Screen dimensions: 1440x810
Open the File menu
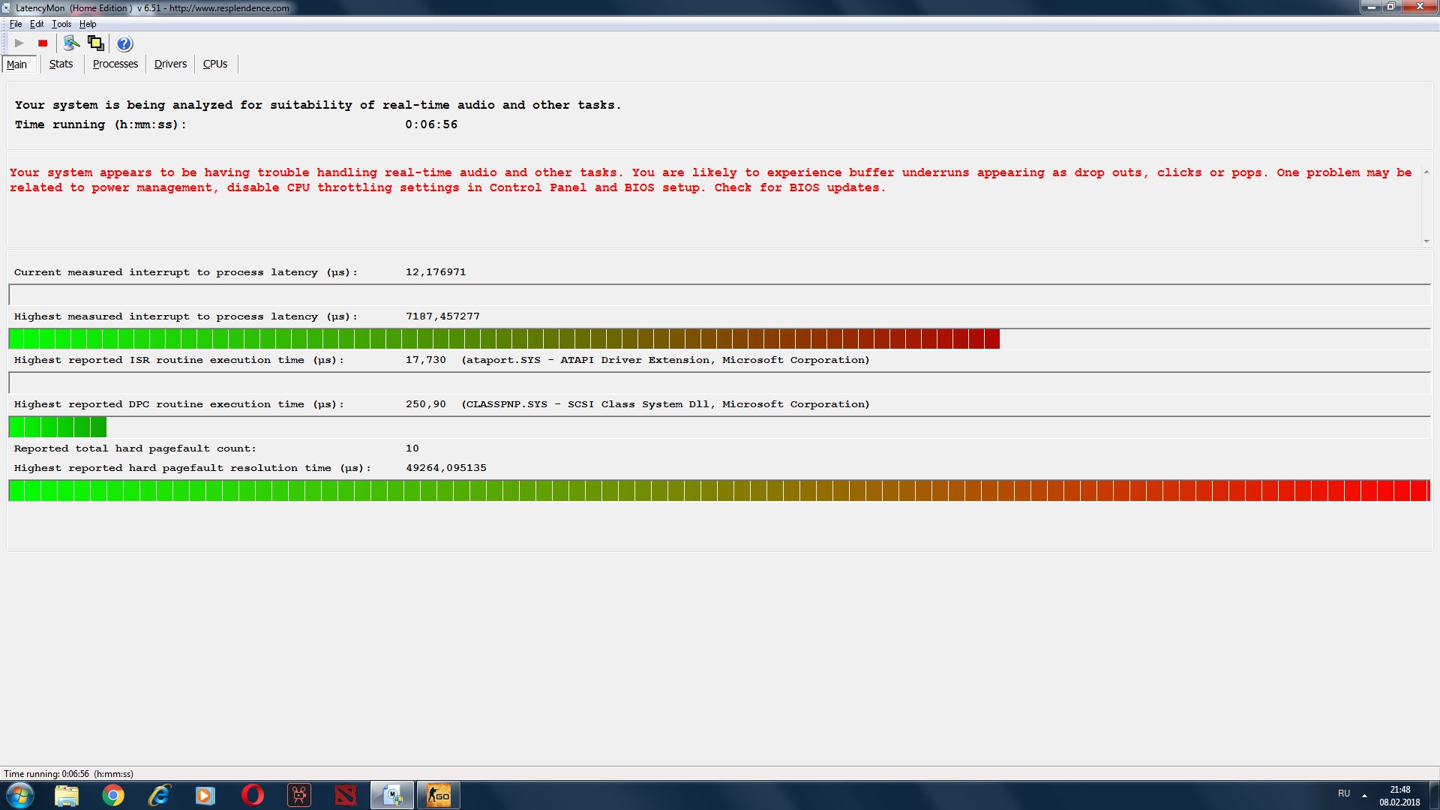[x=15, y=24]
